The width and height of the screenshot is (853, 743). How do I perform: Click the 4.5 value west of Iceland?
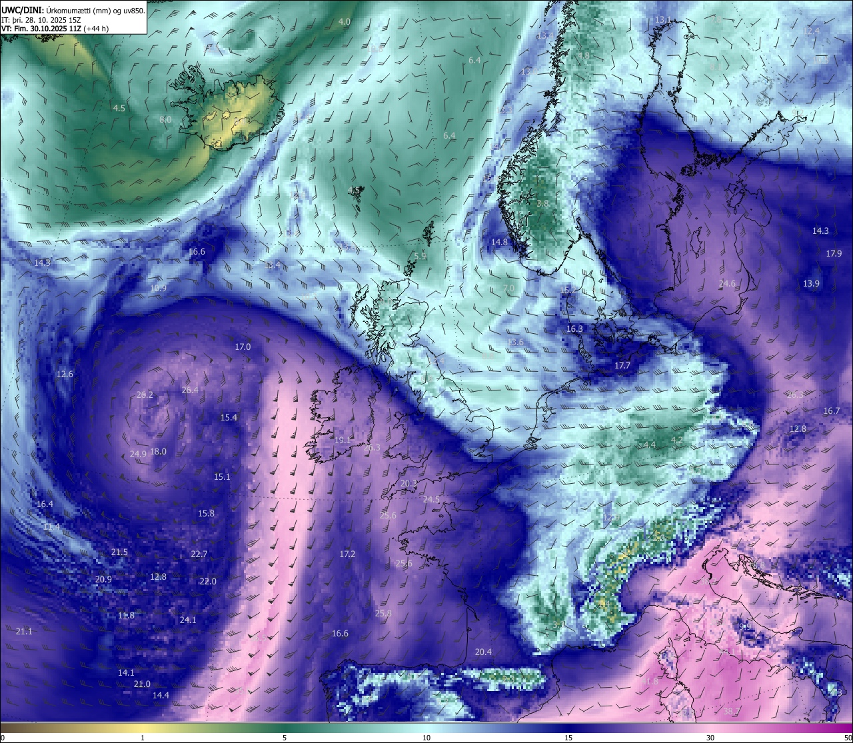(119, 108)
